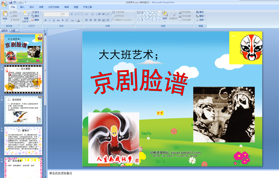Open the 插入 (Insert) ribbon tab
The image size is (279, 178).
coord(22,7)
